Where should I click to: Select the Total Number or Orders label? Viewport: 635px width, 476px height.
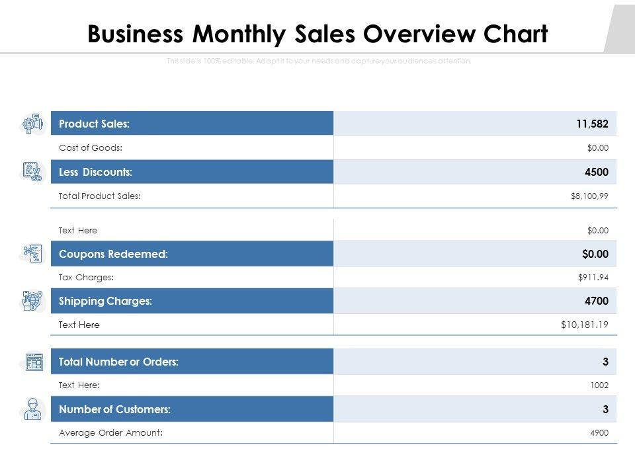(x=118, y=362)
